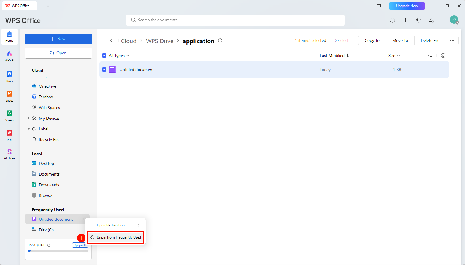Go back with the left arrow
465x265 pixels.
point(112,40)
